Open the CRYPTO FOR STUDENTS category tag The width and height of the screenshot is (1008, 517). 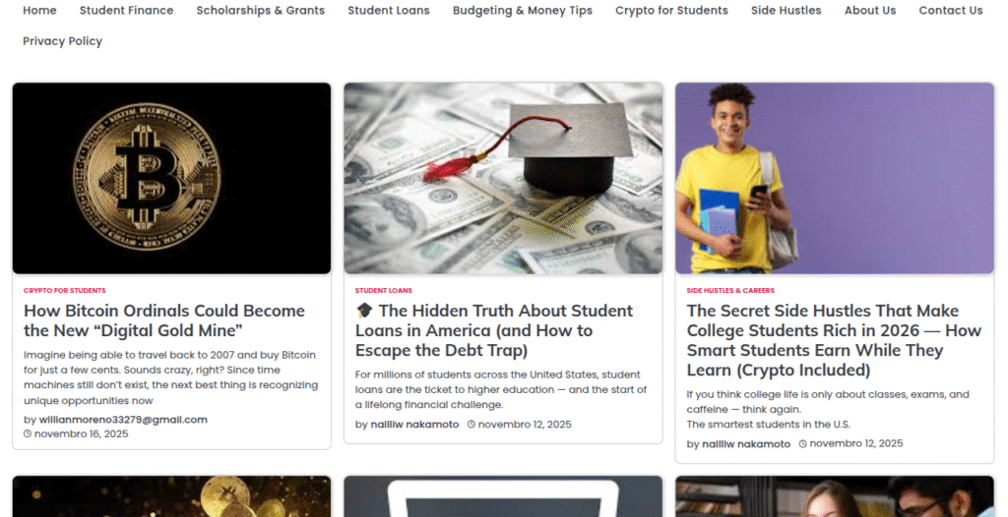(x=65, y=290)
